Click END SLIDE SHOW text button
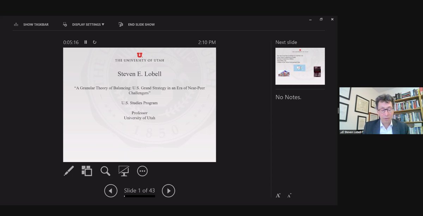This screenshot has width=423, height=216. pos(141,25)
